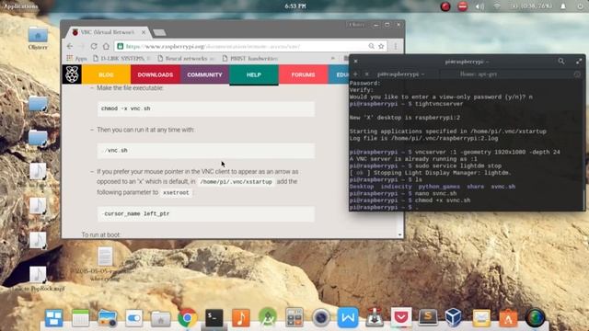The image size is (589, 331).
Task: Expand the bookmarks bar overflow chevron
Action: (333, 58)
